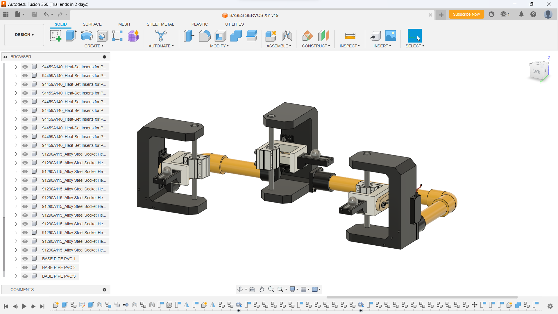This screenshot has height=314, width=558.
Task: Open the DESIGN workspace dropdown
Action: 24,35
